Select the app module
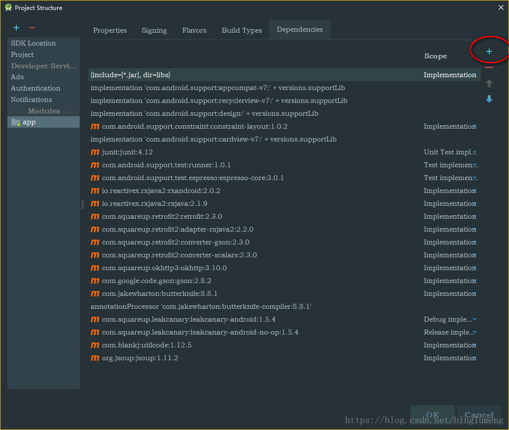 click(x=44, y=122)
